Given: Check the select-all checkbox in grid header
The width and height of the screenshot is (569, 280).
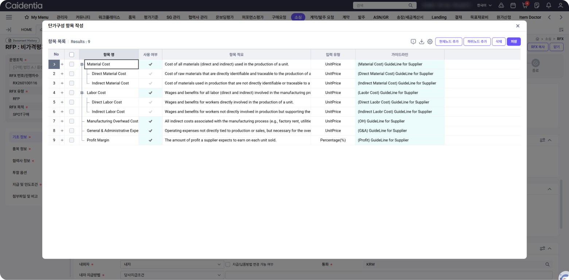Looking at the screenshot, I should point(71,55).
